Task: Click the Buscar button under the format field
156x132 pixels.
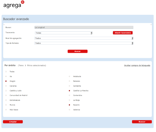Action: 77,51
